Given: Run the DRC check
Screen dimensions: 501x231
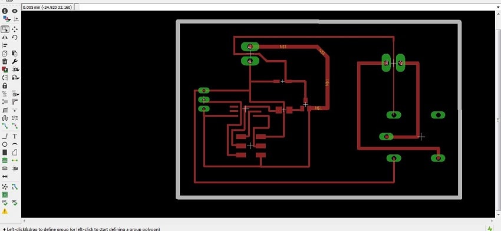Looking at the screenshot, I should 15,203.
